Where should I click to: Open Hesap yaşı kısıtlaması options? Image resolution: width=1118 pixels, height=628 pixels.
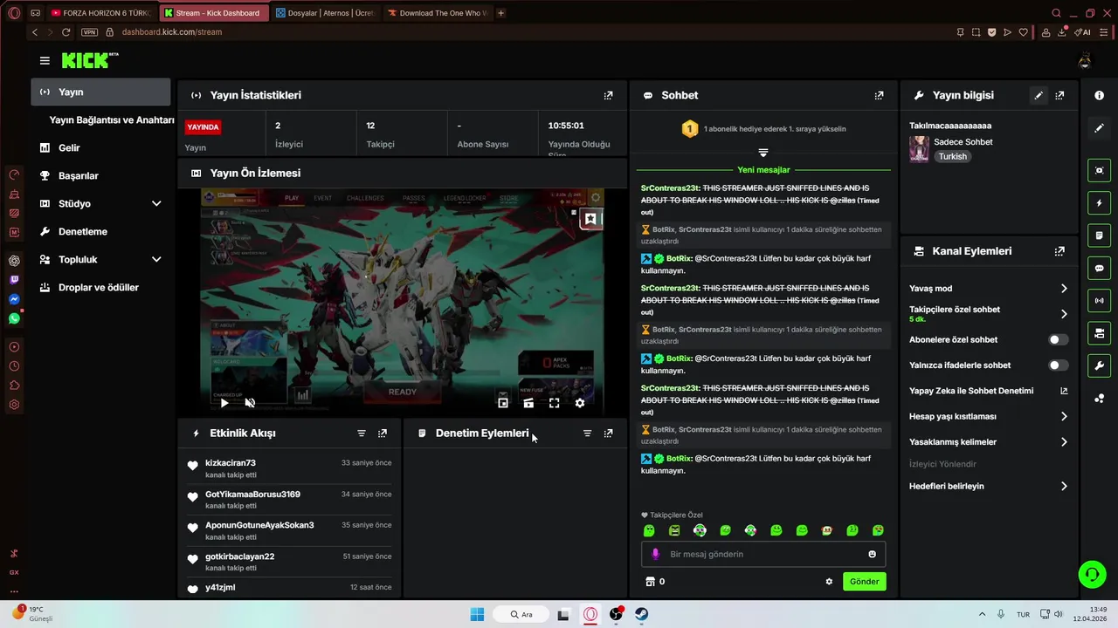(988, 417)
